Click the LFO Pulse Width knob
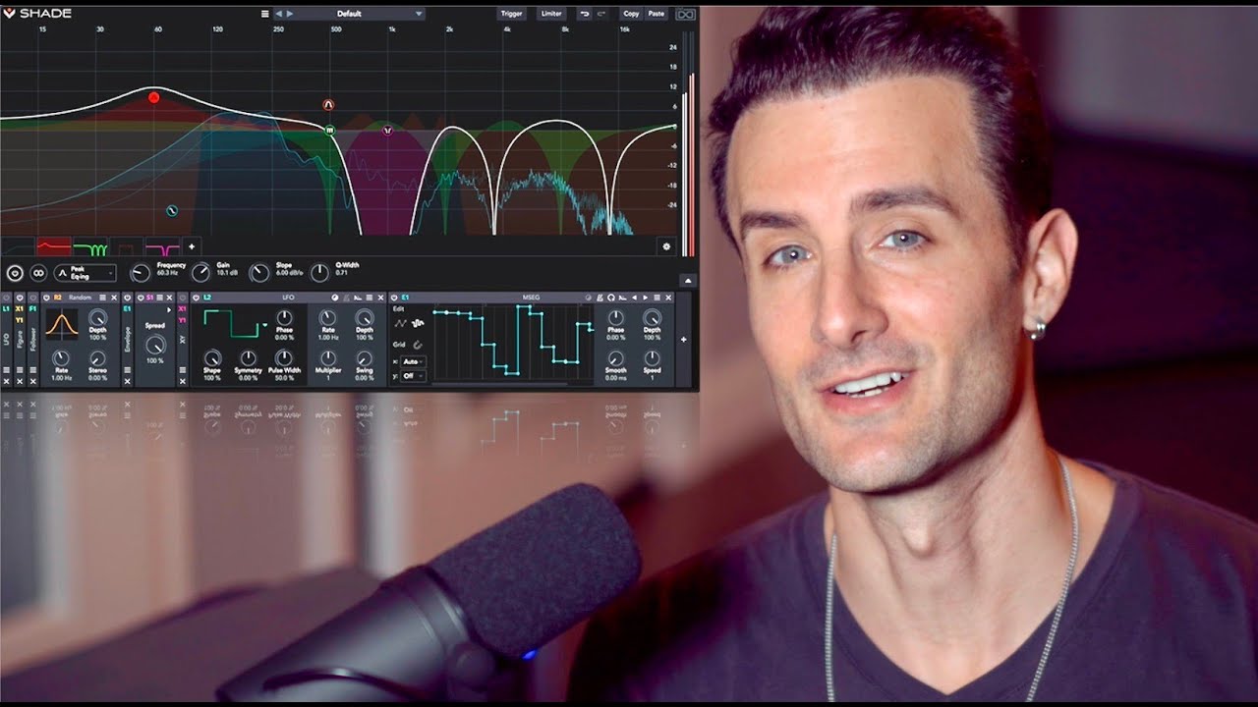 click(x=284, y=357)
